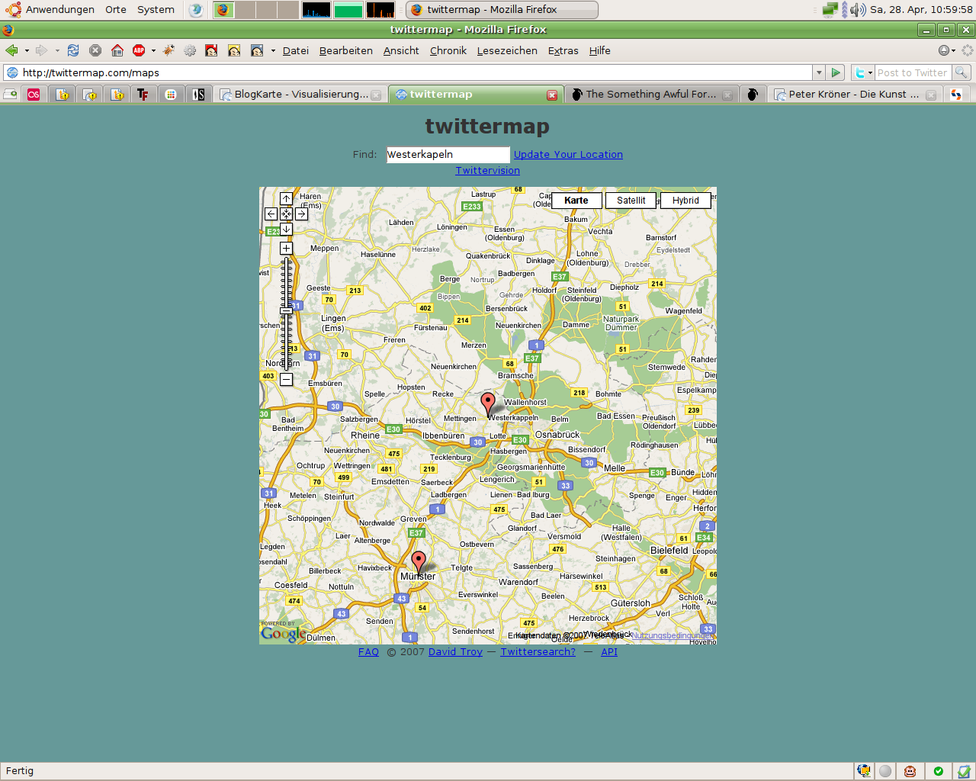
Task: Open the Orte panel menu
Action: coord(116,9)
